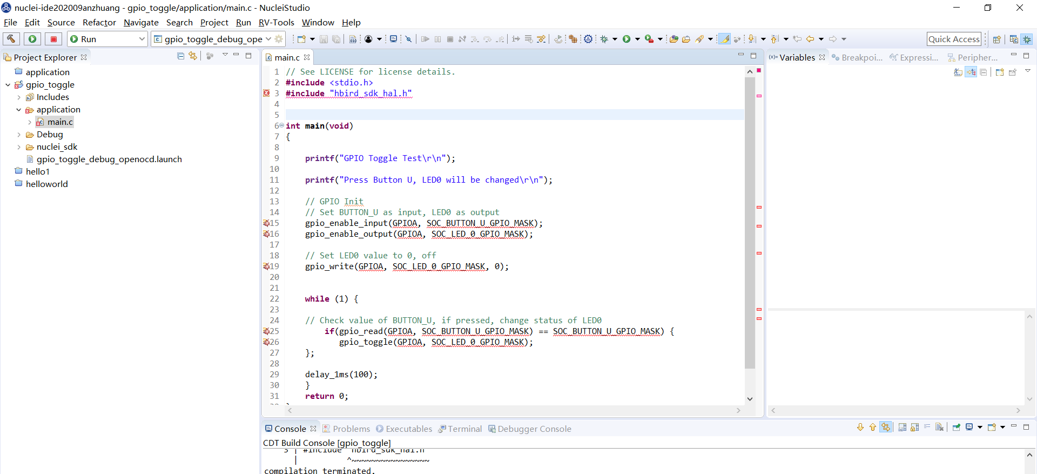Open the RV-Tools menu
The height and width of the screenshot is (474, 1037).
(x=276, y=22)
